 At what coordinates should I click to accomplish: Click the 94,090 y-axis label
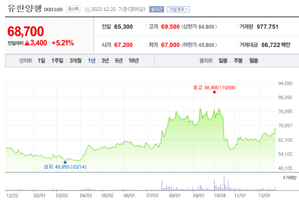(285, 83)
